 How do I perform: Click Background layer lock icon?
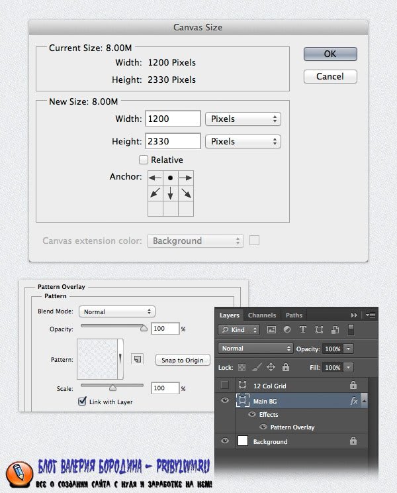pyautogui.click(x=353, y=441)
